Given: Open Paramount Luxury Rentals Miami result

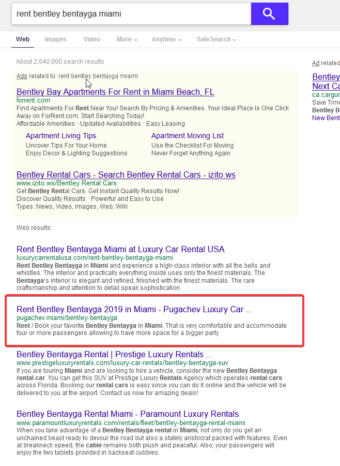Looking at the screenshot, I should [128, 414].
